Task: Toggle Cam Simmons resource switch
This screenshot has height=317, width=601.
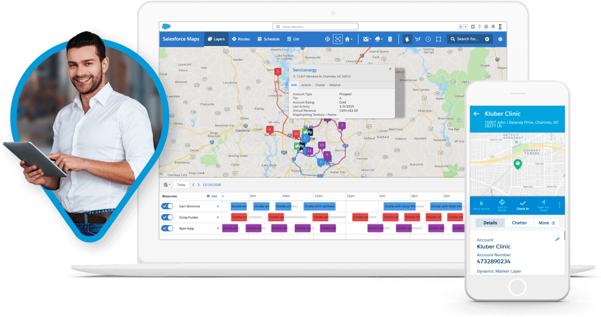Action: click(x=167, y=207)
